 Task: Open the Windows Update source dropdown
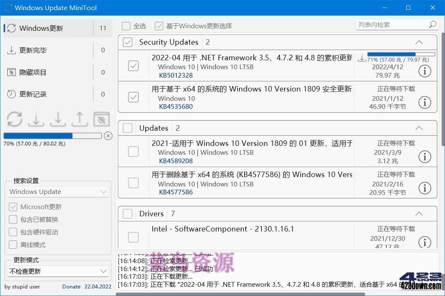57,191
